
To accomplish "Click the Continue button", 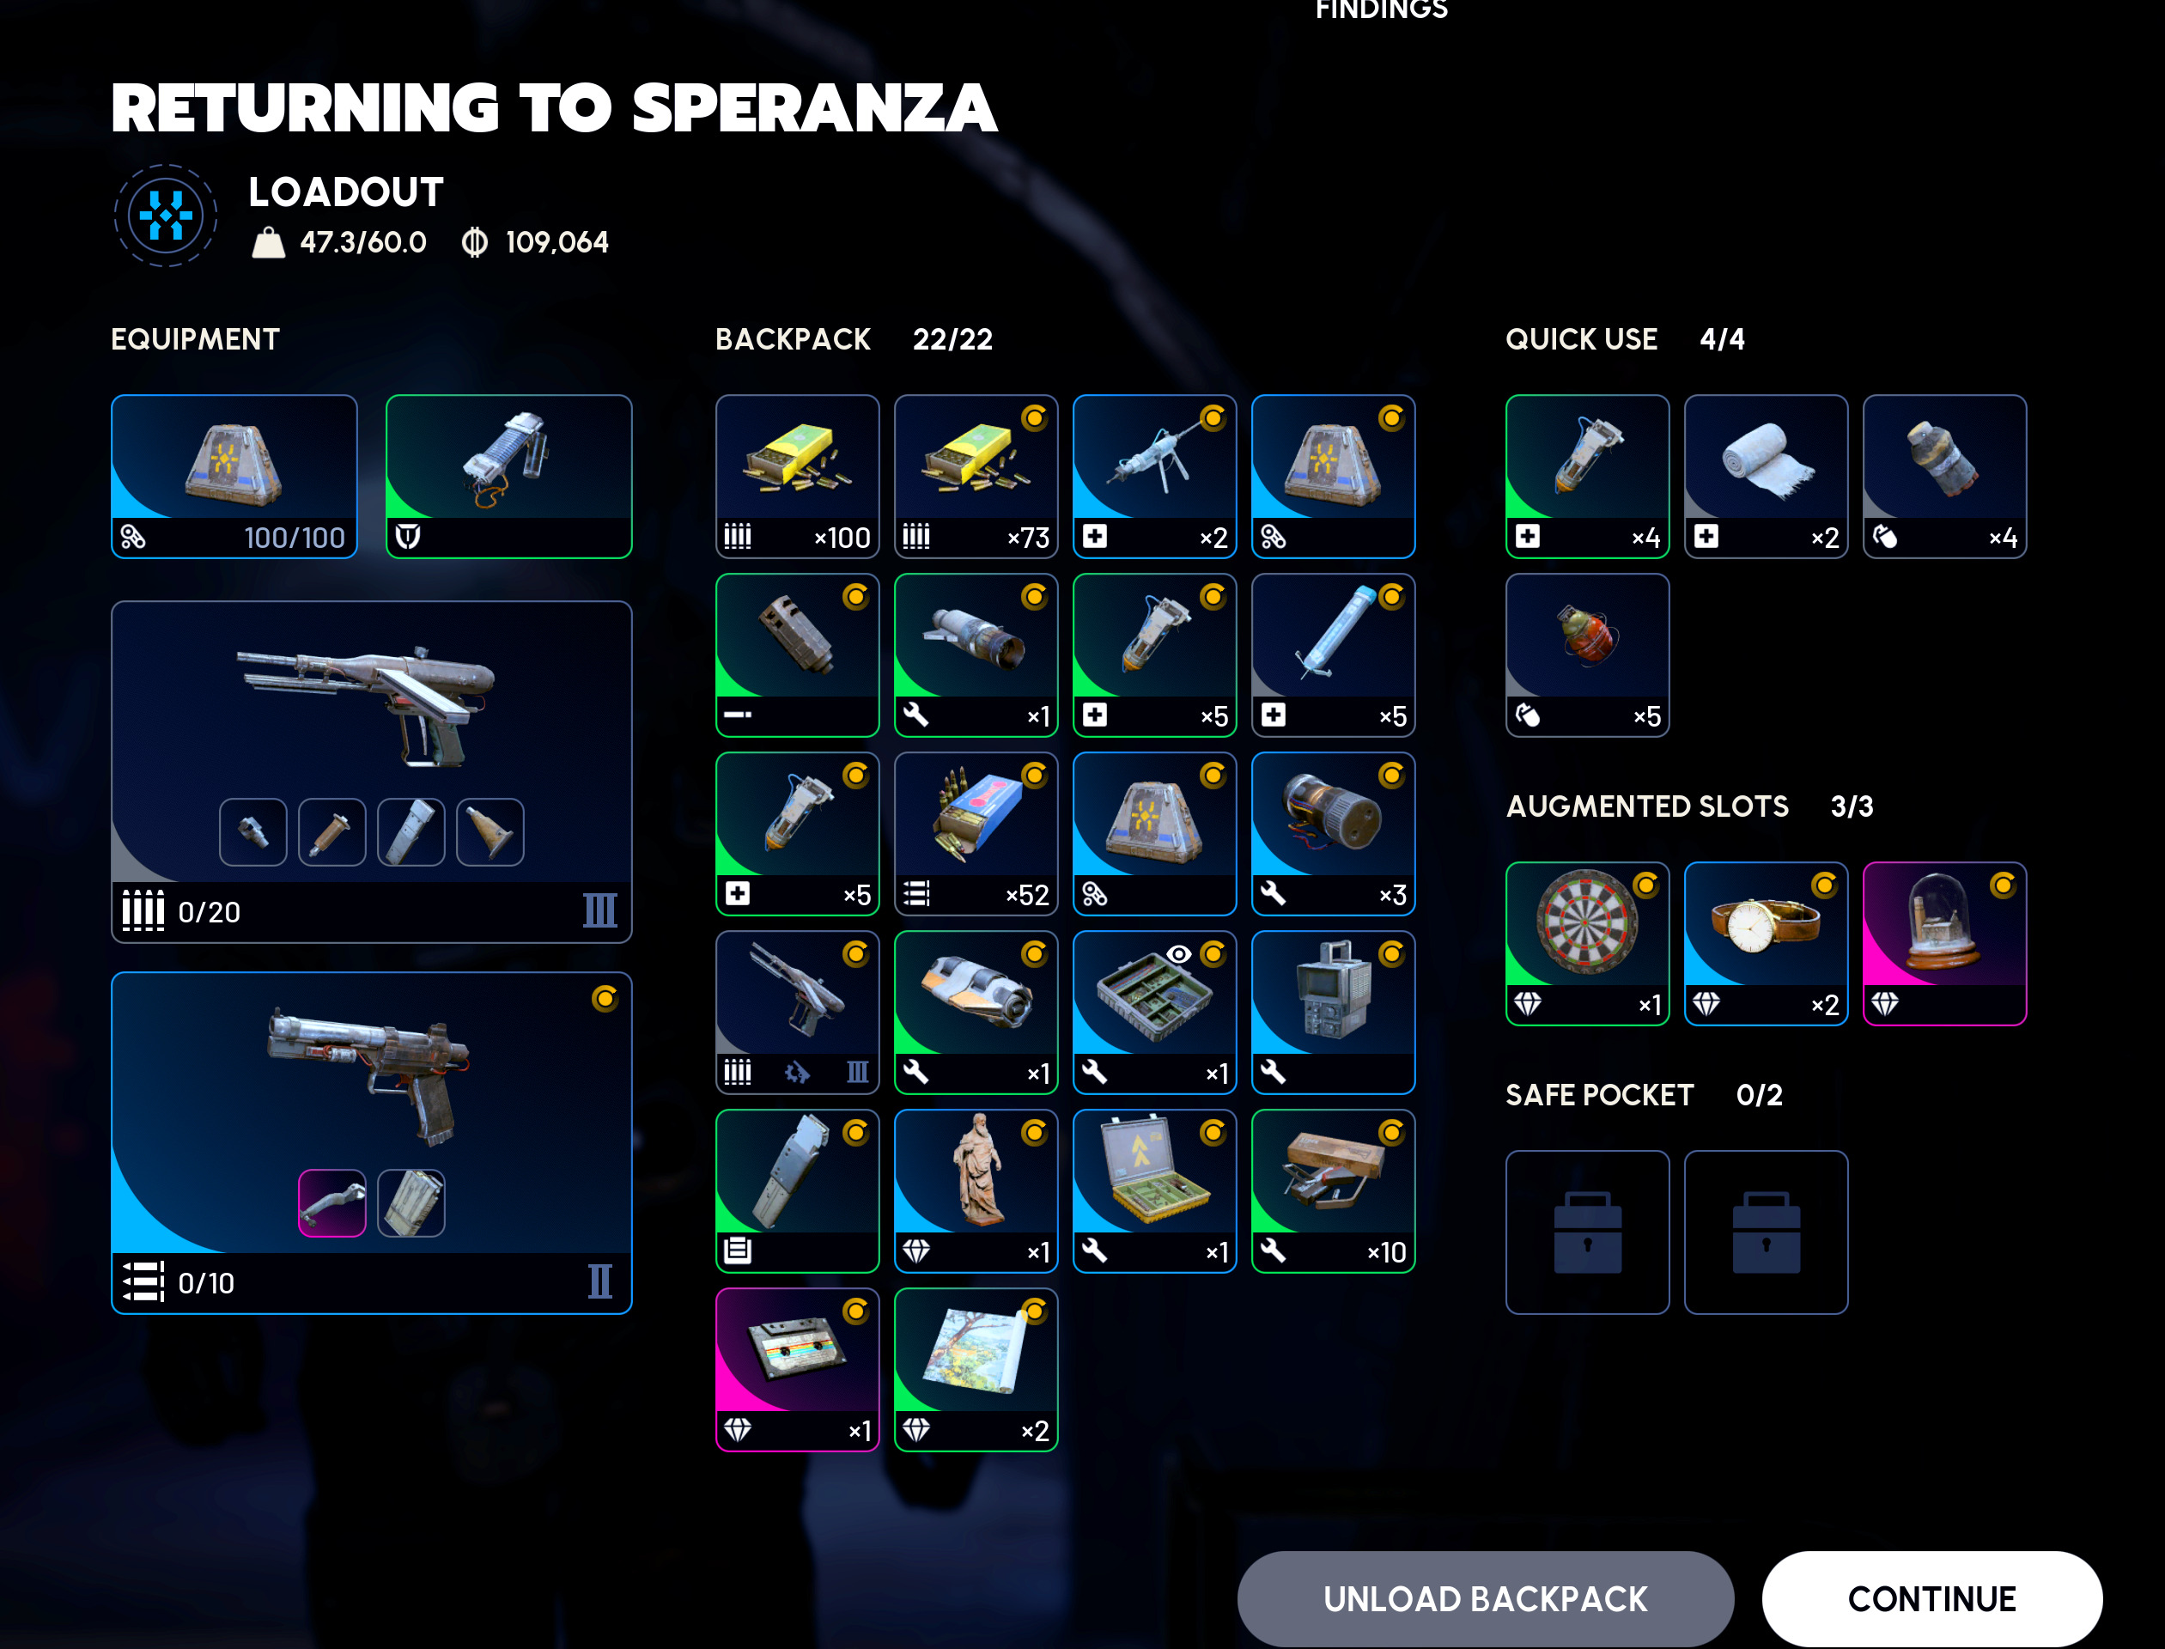I will click(x=1931, y=1598).
